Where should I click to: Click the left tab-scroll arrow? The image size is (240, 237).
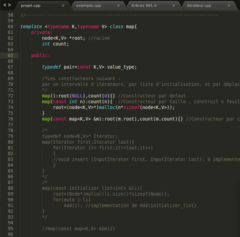point(4,5)
